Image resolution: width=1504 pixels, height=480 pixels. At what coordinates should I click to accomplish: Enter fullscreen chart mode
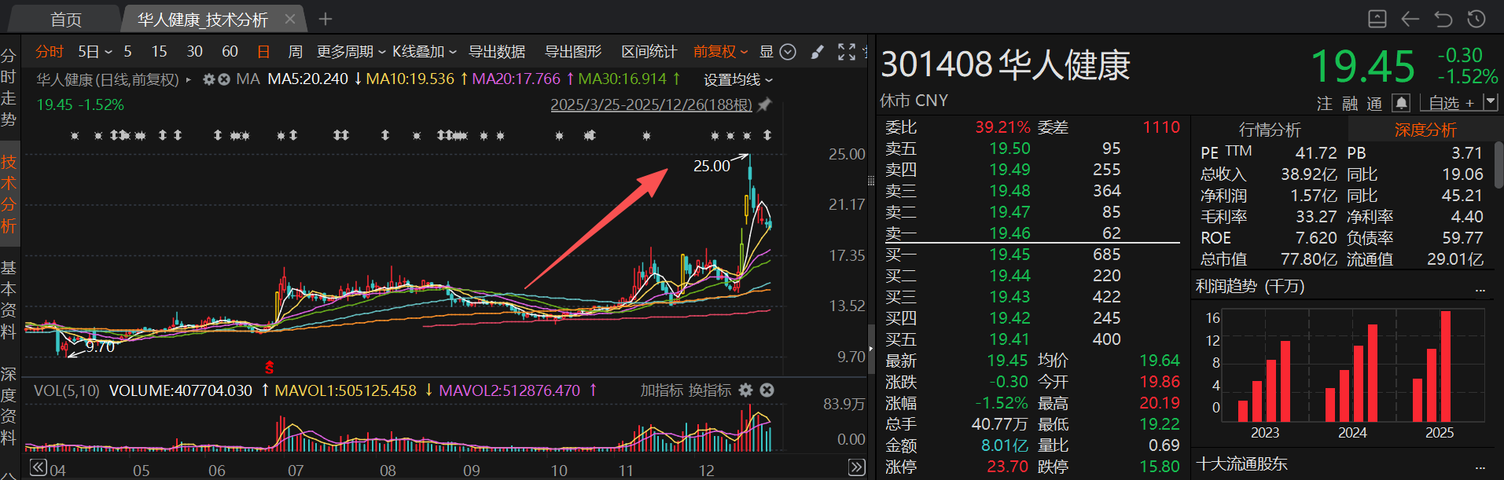(x=847, y=52)
